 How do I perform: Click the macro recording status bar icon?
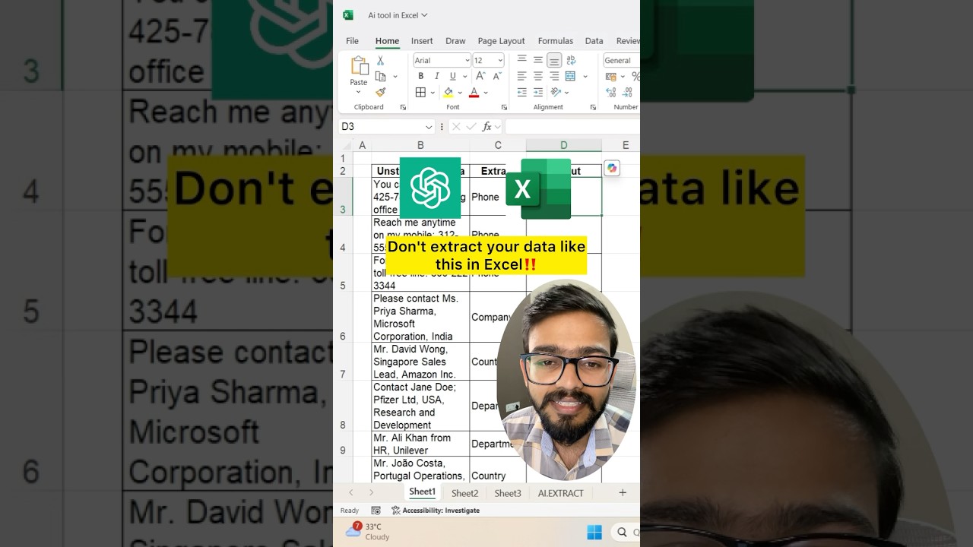pyautogui.click(x=376, y=511)
